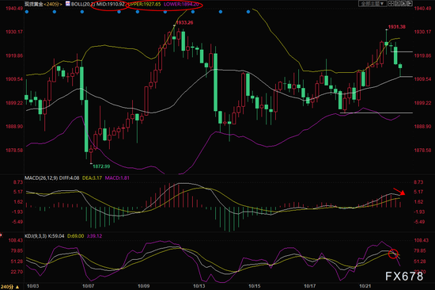Open the 全部主题 theme dropdown

tap(373, 4)
